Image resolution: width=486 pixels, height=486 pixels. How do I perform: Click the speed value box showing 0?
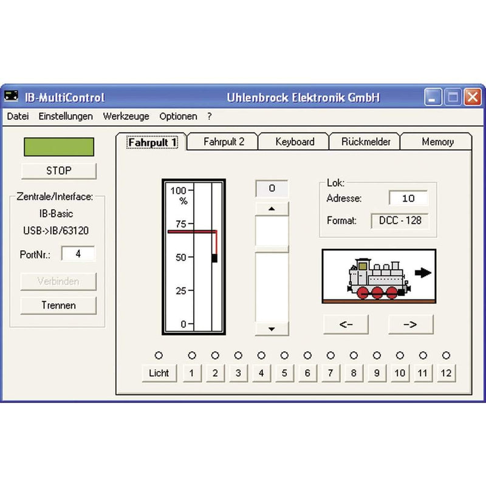coord(272,188)
